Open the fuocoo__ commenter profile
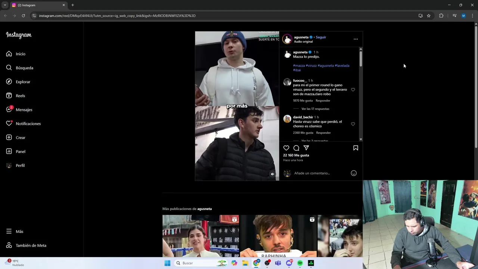The width and height of the screenshot is (478, 269). pyautogui.click(x=300, y=80)
